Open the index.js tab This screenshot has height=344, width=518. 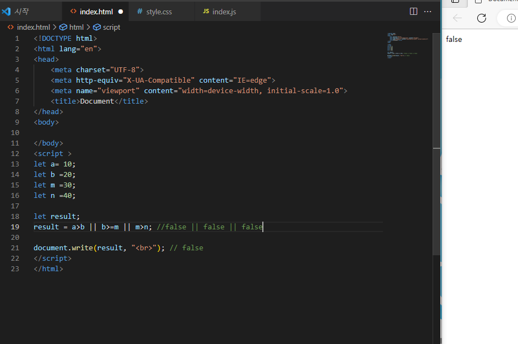pos(228,12)
